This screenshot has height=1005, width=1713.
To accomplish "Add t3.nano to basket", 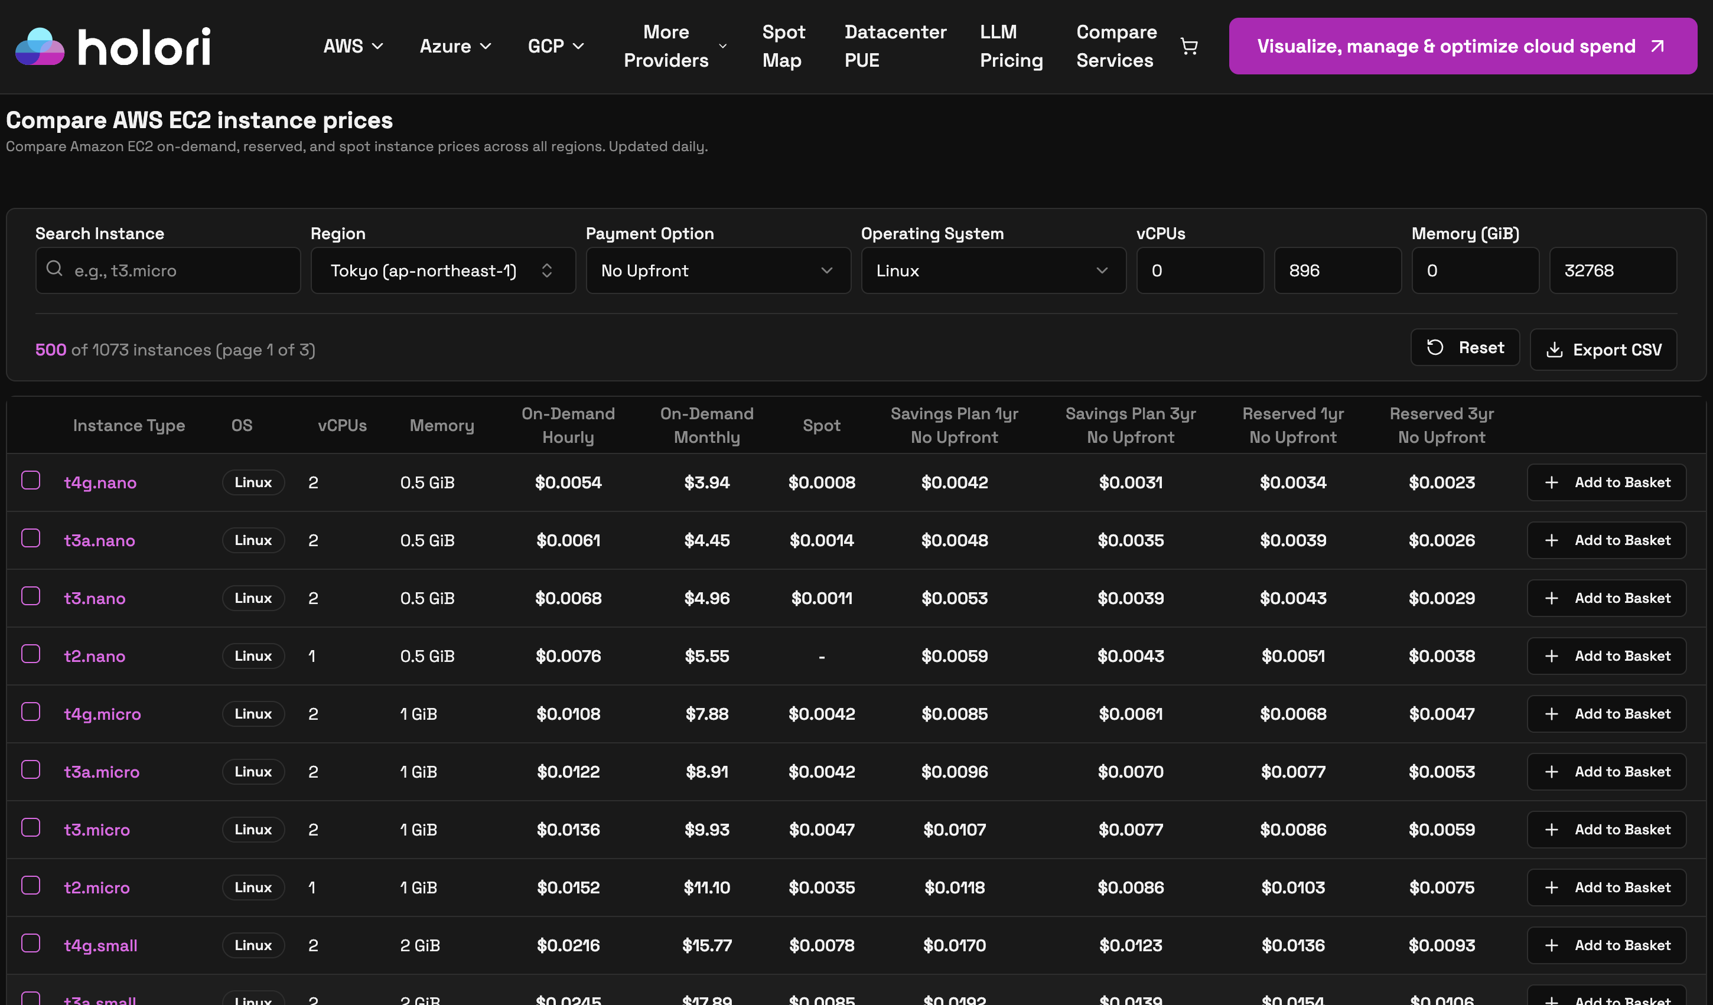I will (x=1606, y=598).
